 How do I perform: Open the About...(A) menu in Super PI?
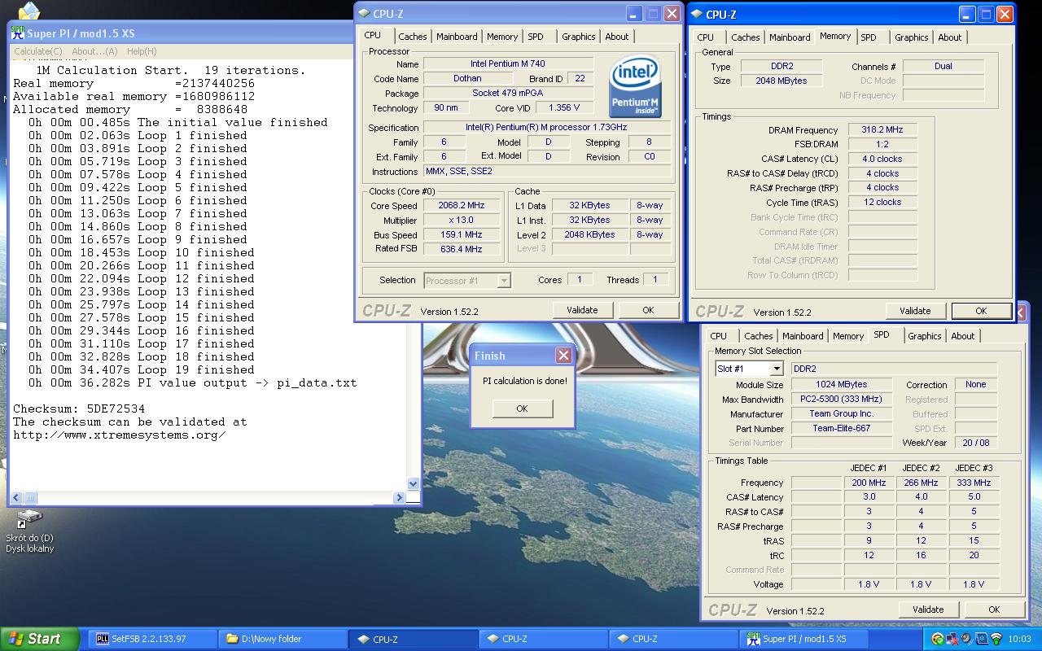coord(94,51)
